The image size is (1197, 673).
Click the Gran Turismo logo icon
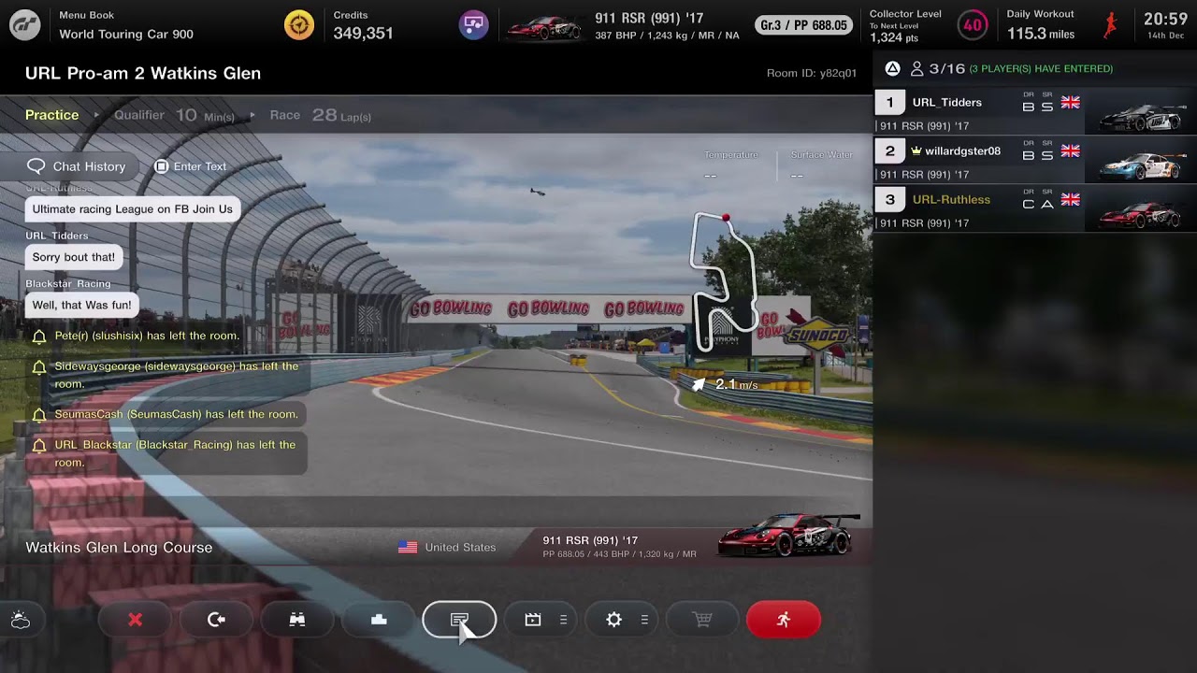[x=25, y=25]
